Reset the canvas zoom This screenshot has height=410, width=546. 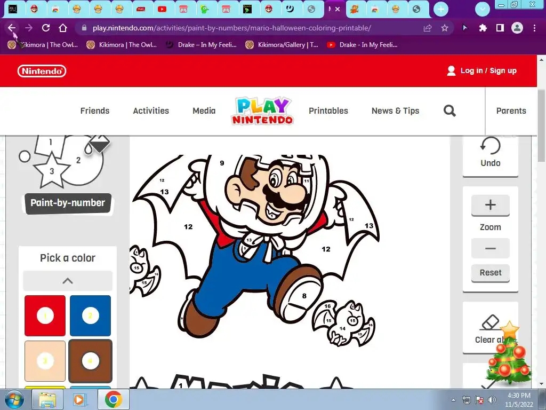[x=491, y=273]
